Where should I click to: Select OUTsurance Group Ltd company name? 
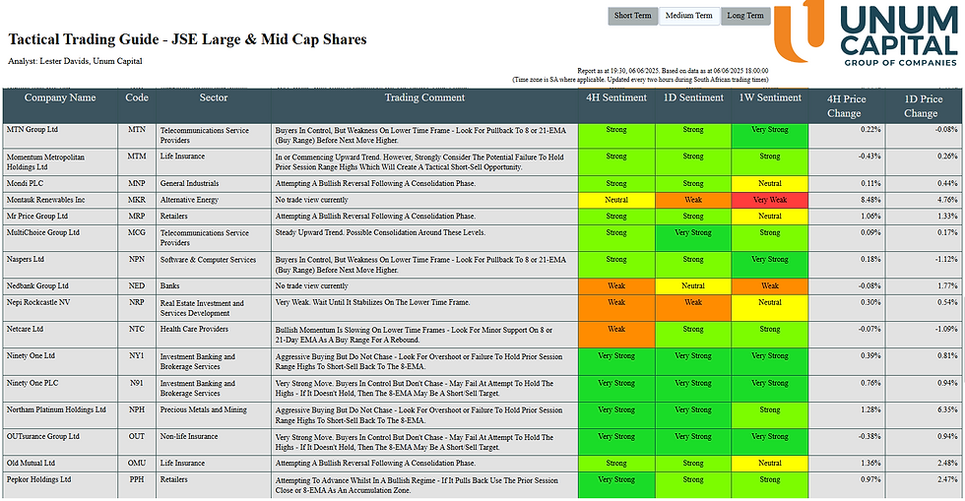pyautogui.click(x=43, y=436)
